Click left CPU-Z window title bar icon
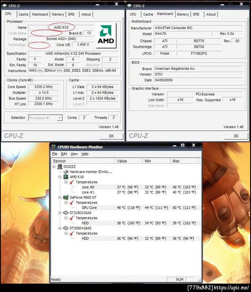 5,6
